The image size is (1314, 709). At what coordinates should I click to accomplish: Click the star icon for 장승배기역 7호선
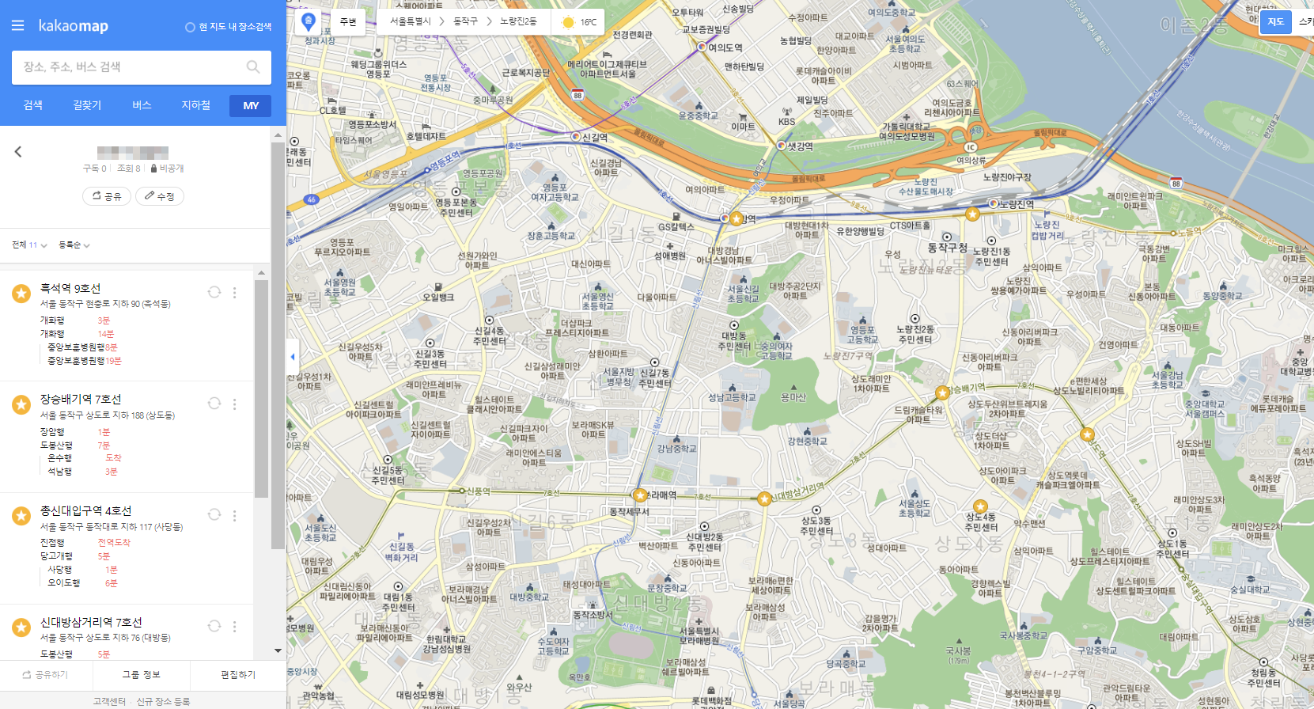21,404
